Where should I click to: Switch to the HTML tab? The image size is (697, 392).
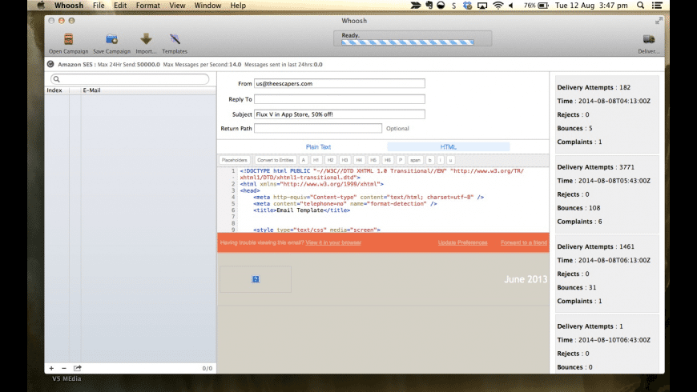448,146
